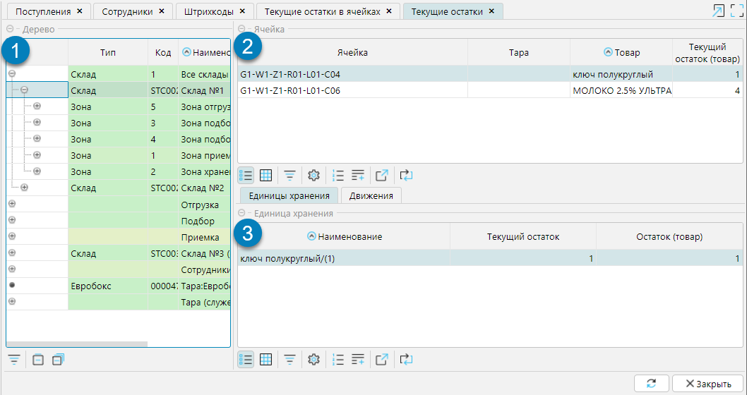
Task: Expand the Сотрудники tree node
Action: click(x=13, y=269)
